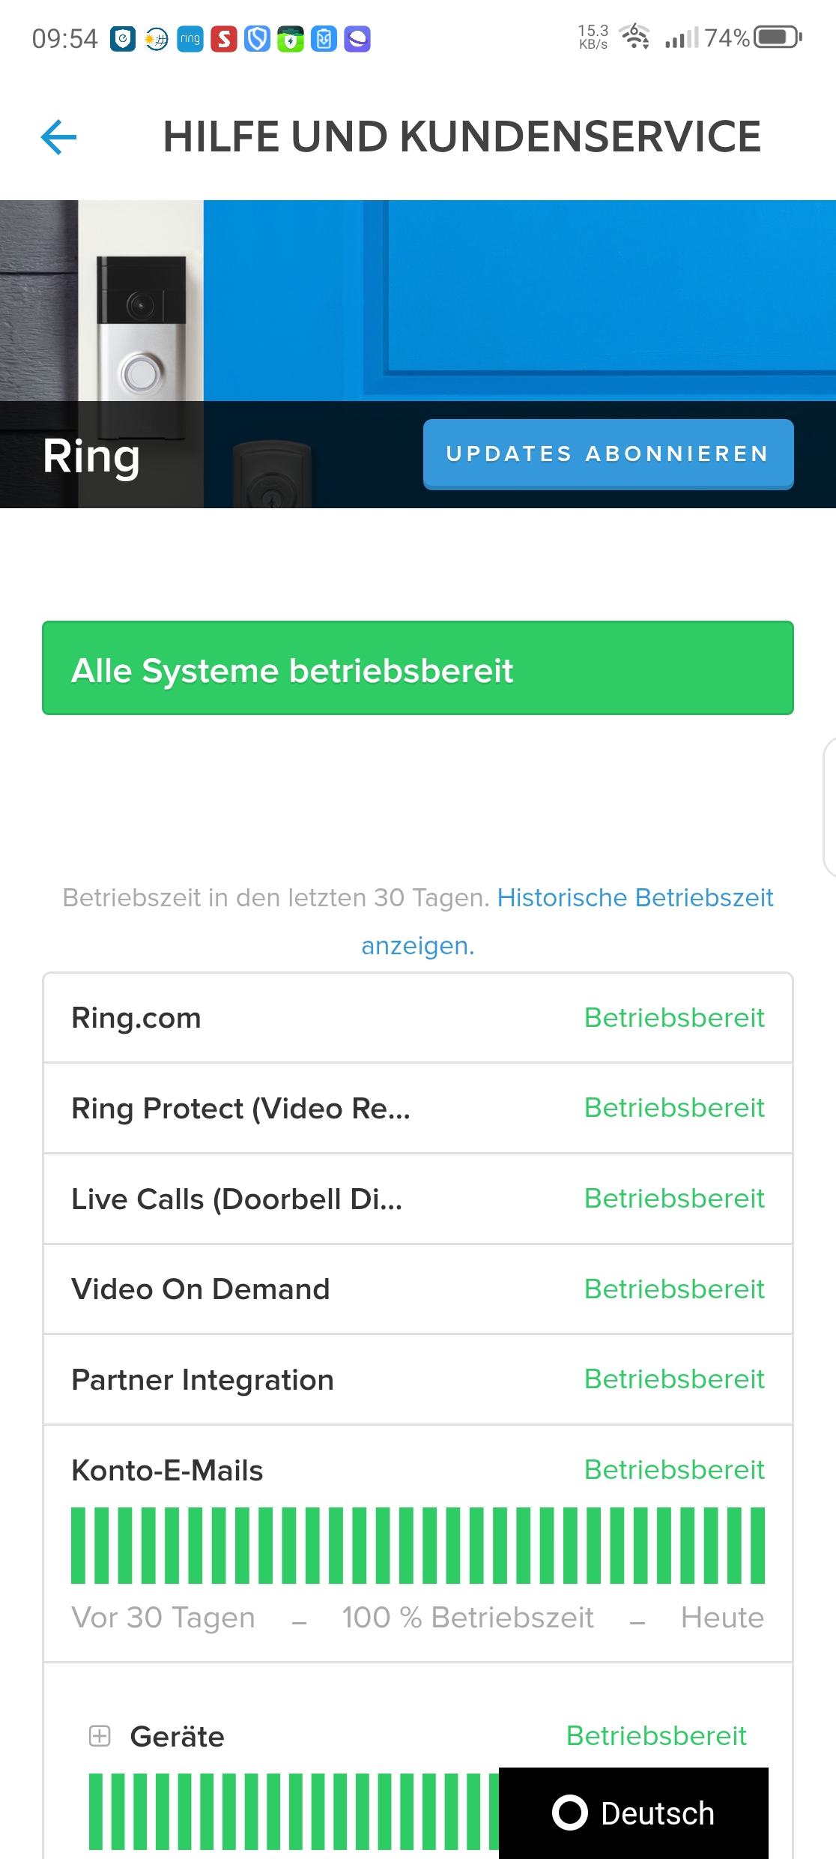Select the Video On Demand row

(417, 1289)
